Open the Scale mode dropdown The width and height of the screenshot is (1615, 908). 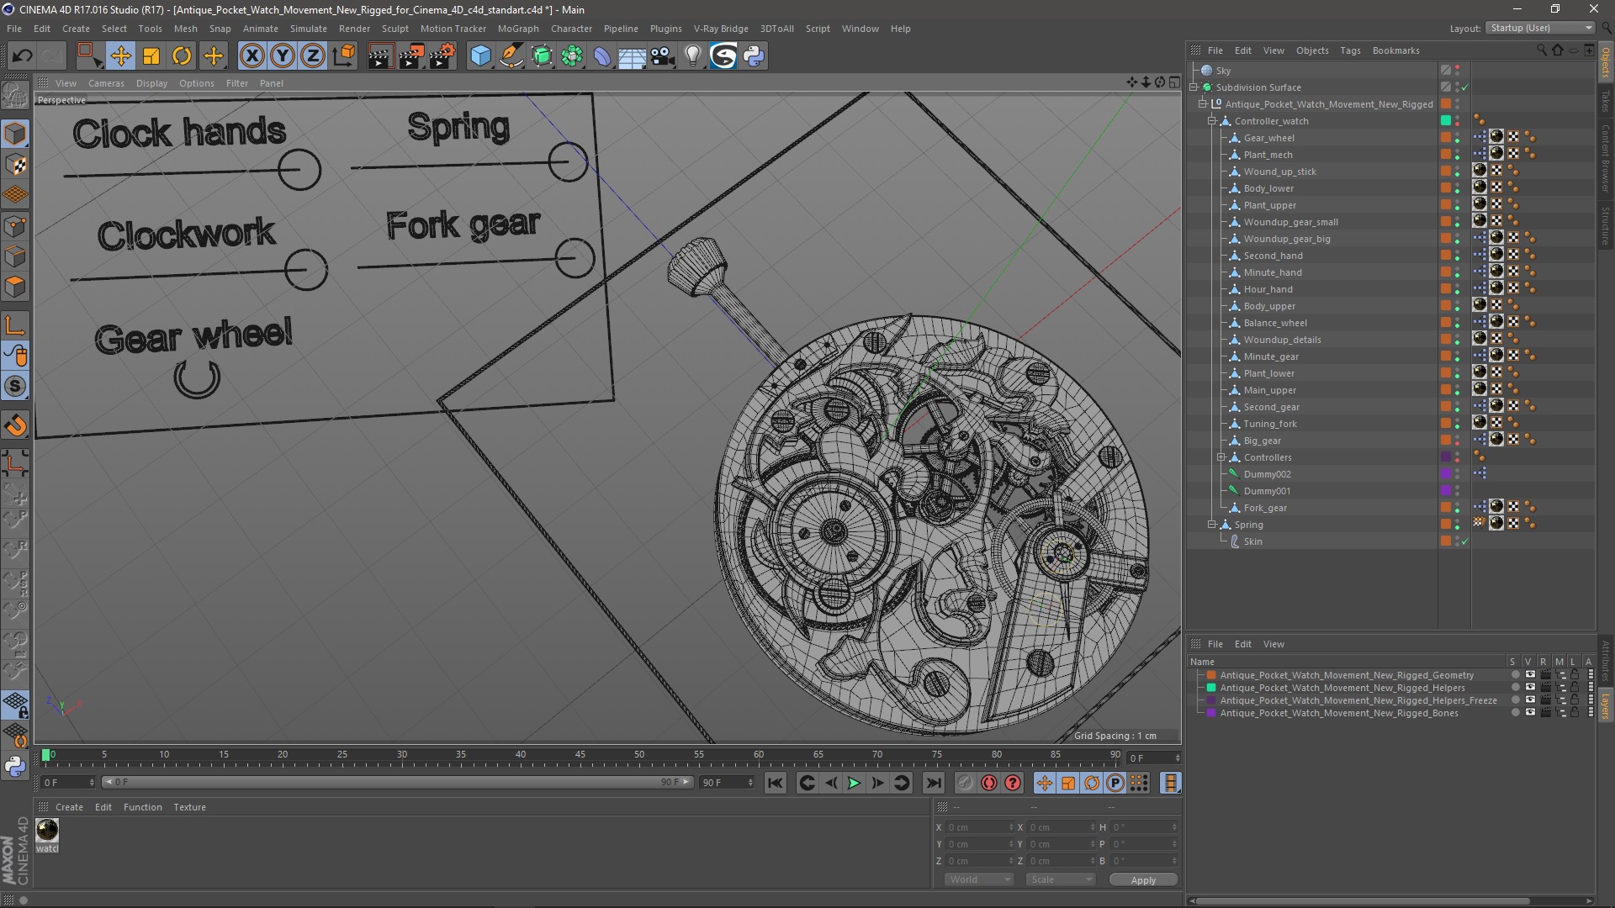(x=1062, y=879)
